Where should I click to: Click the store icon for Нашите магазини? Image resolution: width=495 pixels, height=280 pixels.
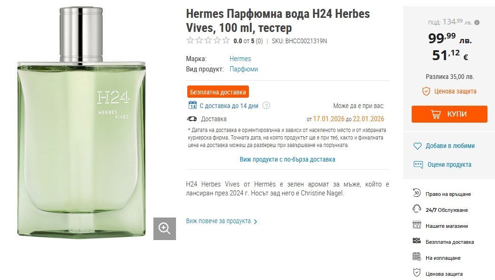pyautogui.click(x=417, y=225)
